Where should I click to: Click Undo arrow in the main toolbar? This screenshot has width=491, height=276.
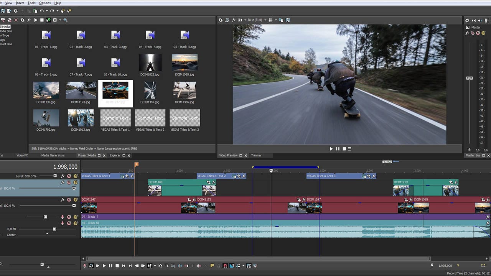tap(41, 11)
